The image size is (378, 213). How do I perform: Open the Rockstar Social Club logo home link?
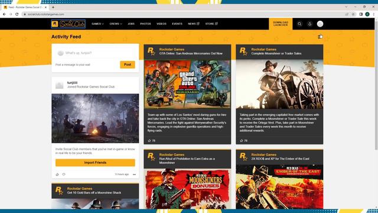click(69, 24)
